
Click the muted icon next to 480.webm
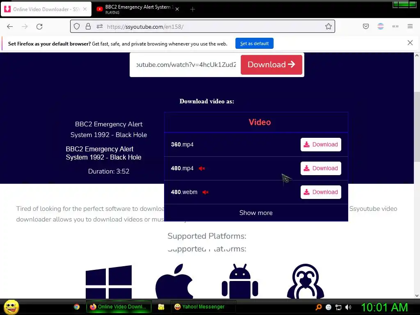click(x=205, y=192)
